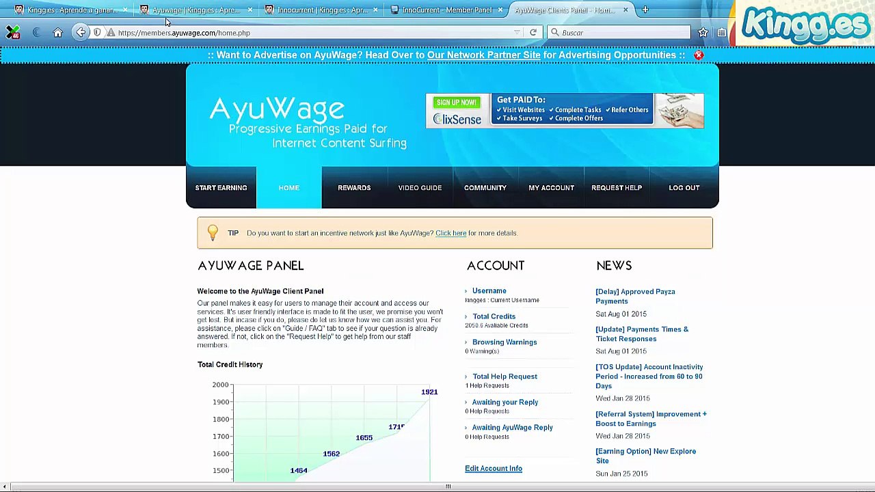This screenshot has width=875, height=492.
Task: Close the red X on advertise banner
Action: pyautogui.click(x=699, y=55)
